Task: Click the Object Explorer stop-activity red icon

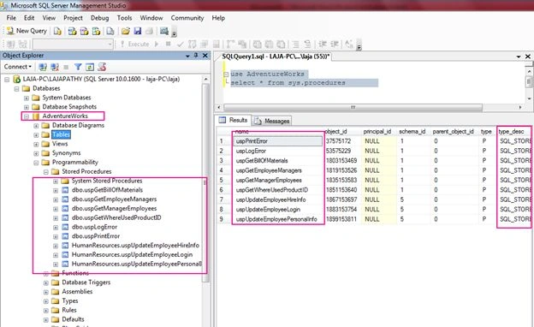Action: [x=102, y=67]
